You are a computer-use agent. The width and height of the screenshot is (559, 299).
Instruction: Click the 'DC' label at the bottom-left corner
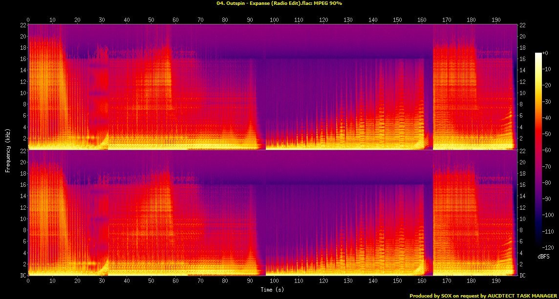[22, 276]
